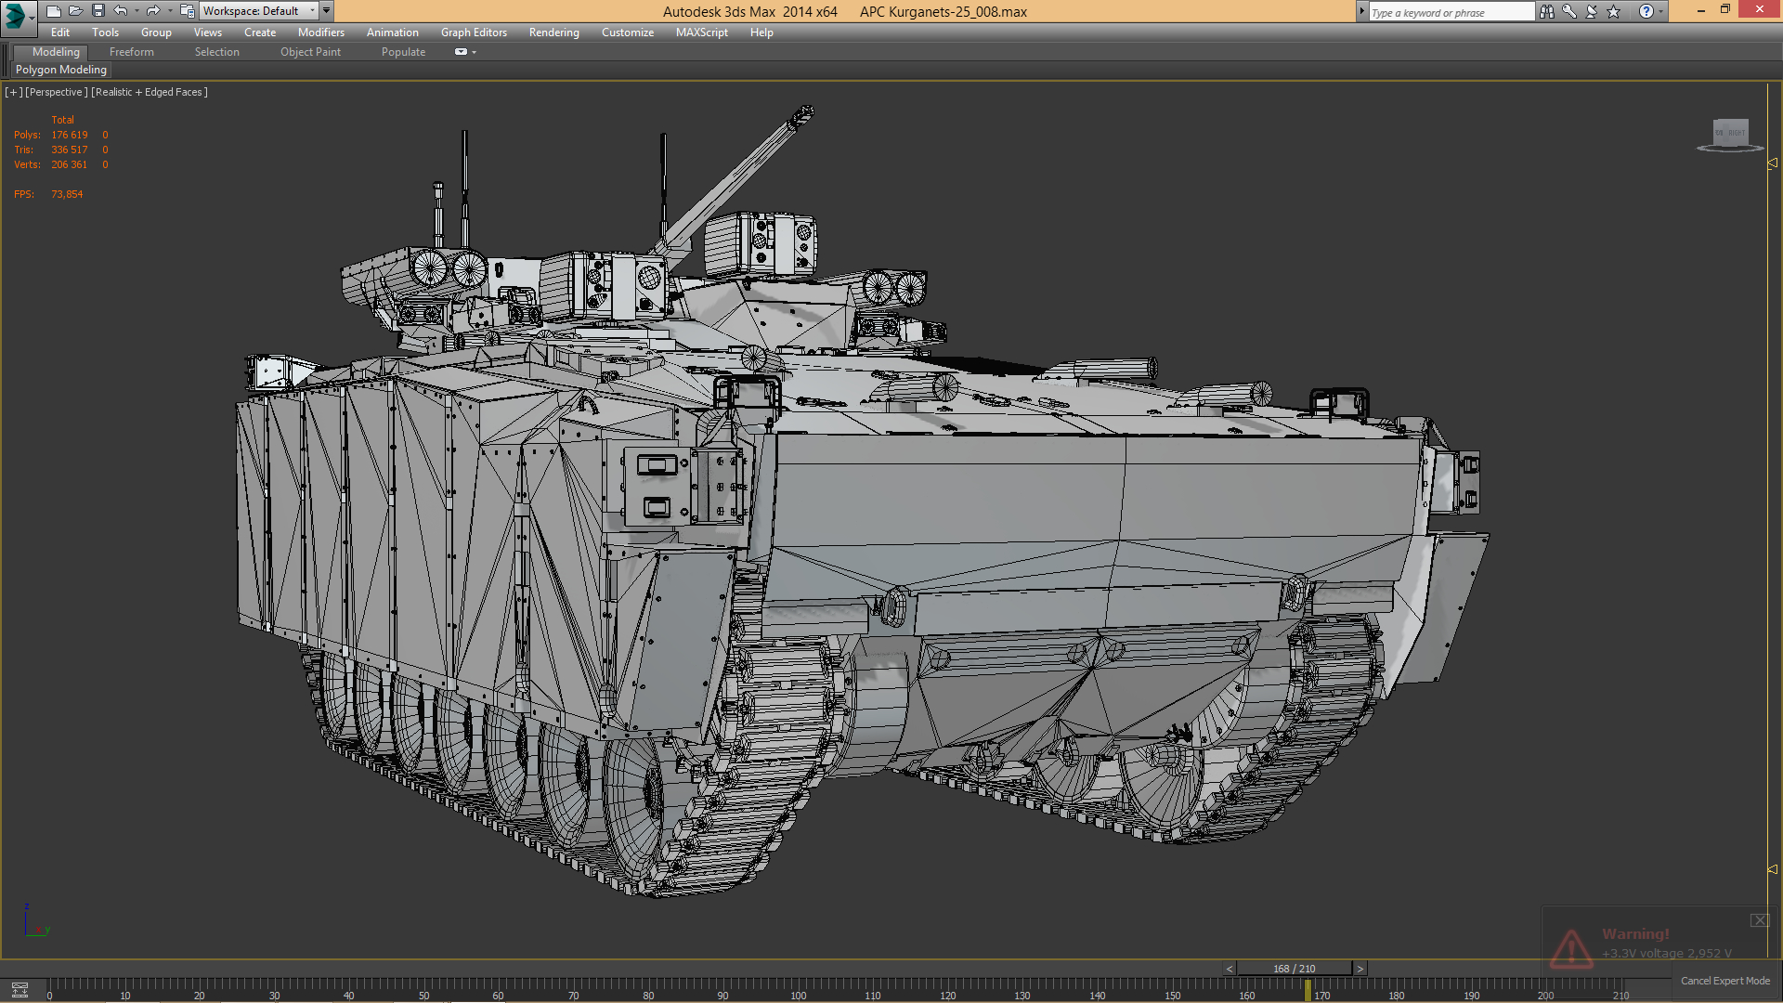Click the Cancel Expert Mode button
1783x1003 pixels.
1724,980
